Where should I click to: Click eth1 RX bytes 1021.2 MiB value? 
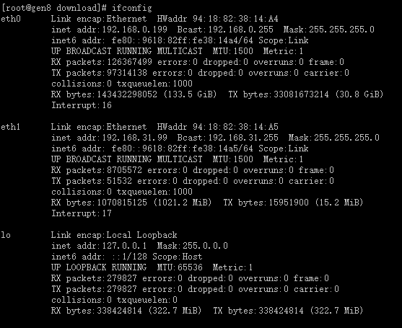[183, 203]
